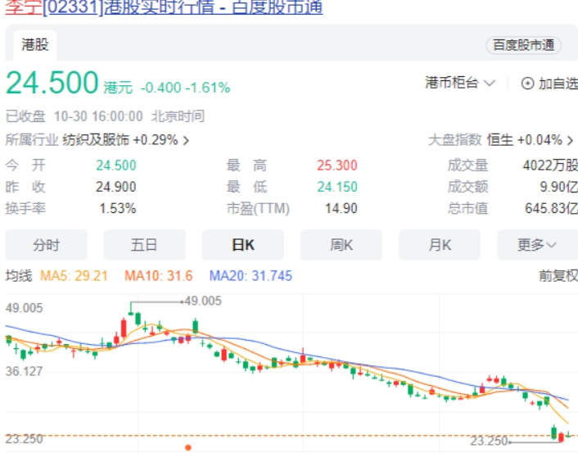578x453 pixels.
Task: Click the 今开 value 24.500
Action: point(116,165)
